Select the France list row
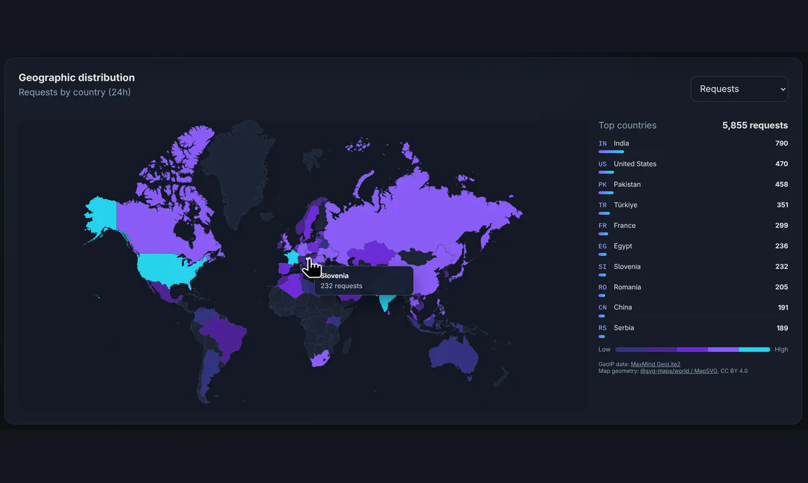This screenshot has height=483, width=808. 693,228
